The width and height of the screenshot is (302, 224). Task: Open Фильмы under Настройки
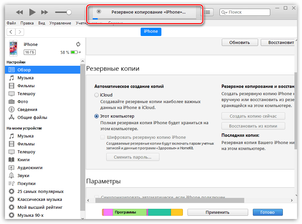coord(43,86)
